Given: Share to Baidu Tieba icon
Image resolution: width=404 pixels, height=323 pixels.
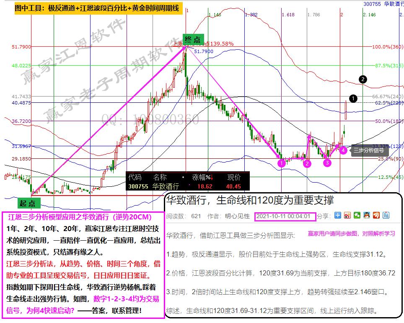Looking at the screenshot, I should coord(386,216).
